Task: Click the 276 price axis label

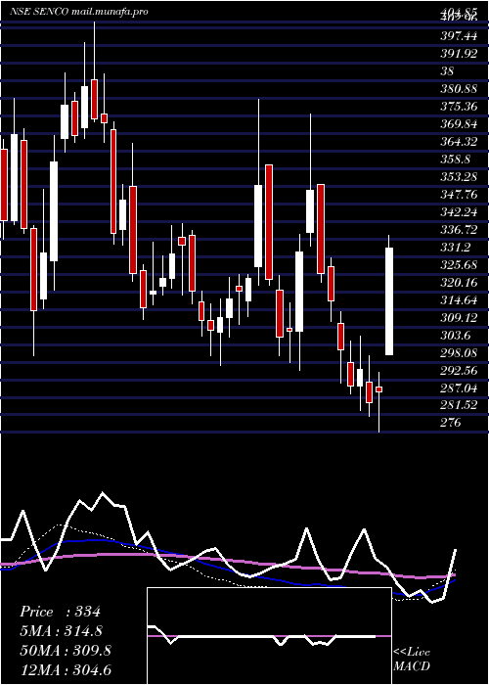Action: [451, 423]
